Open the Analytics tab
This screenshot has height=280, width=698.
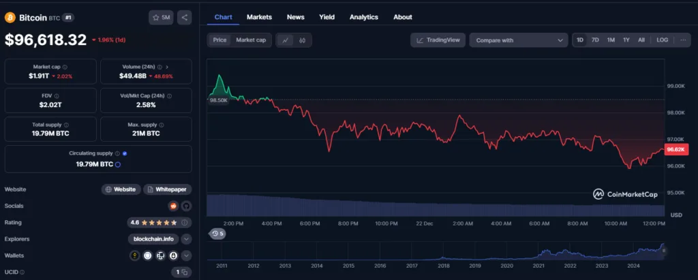click(x=364, y=17)
